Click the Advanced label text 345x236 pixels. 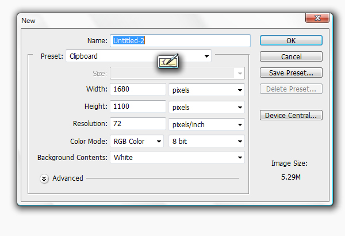click(x=68, y=178)
